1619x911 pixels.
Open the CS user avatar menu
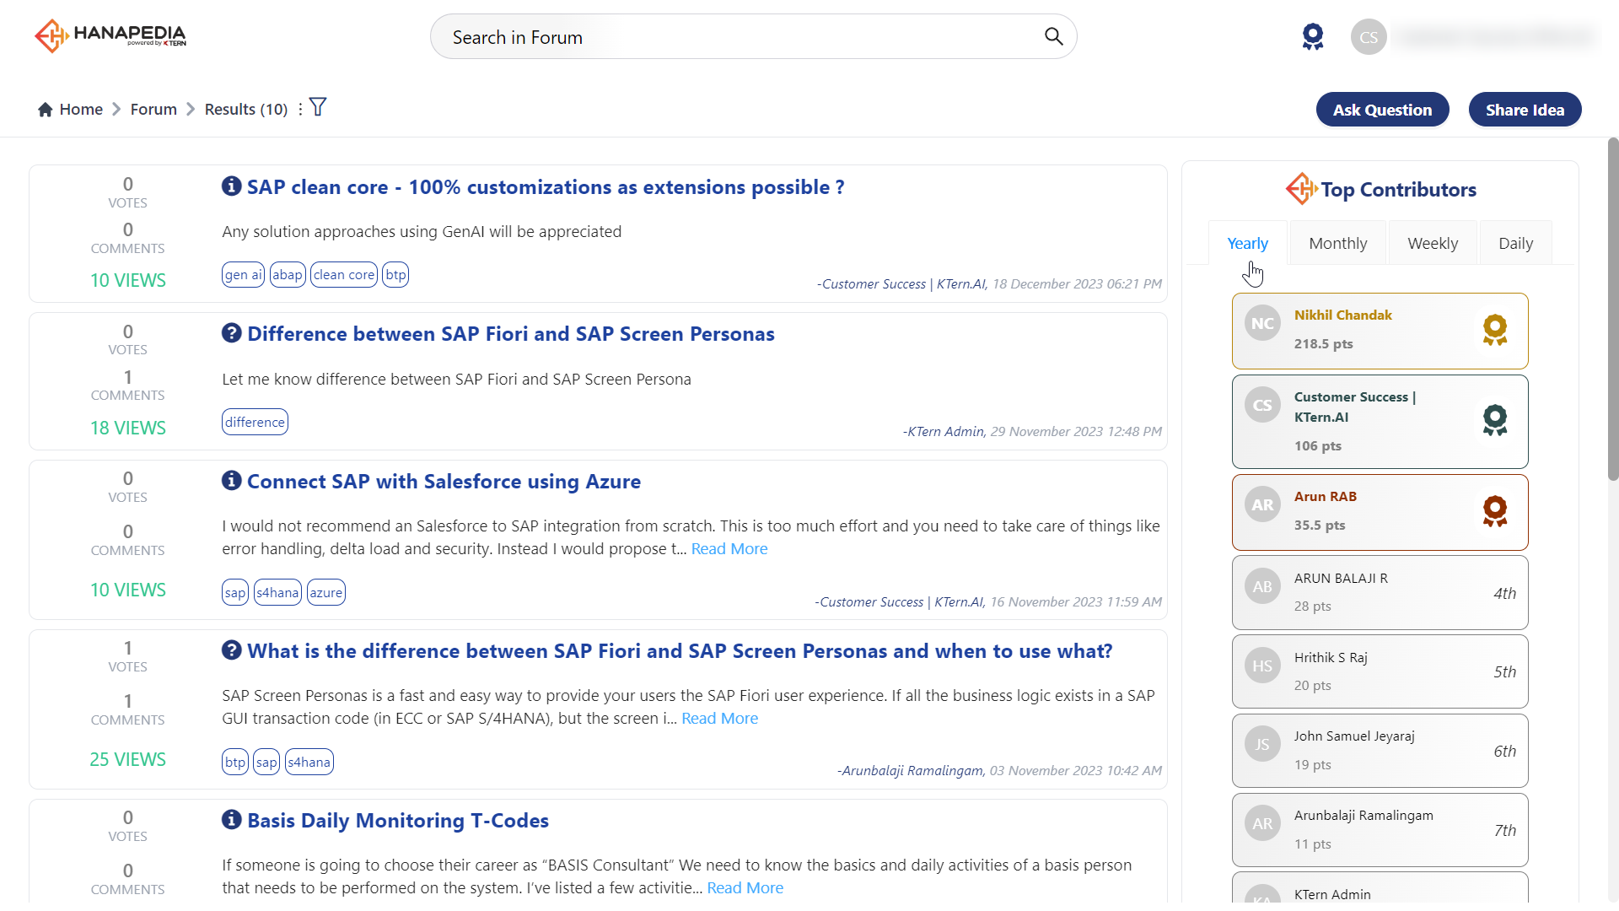[1369, 37]
